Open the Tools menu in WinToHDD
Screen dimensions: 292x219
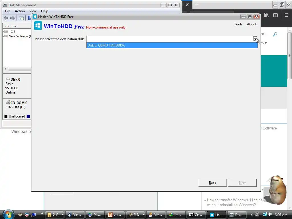(x=238, y=24)
